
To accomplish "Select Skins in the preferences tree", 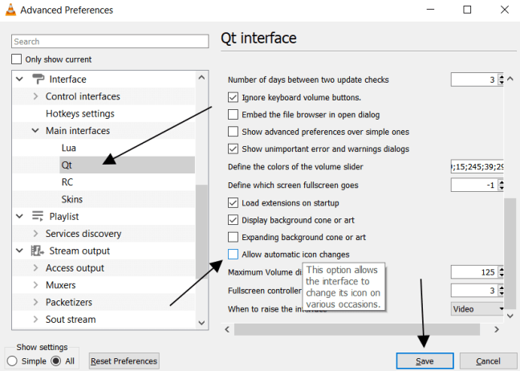I will (x=71, y=199).
